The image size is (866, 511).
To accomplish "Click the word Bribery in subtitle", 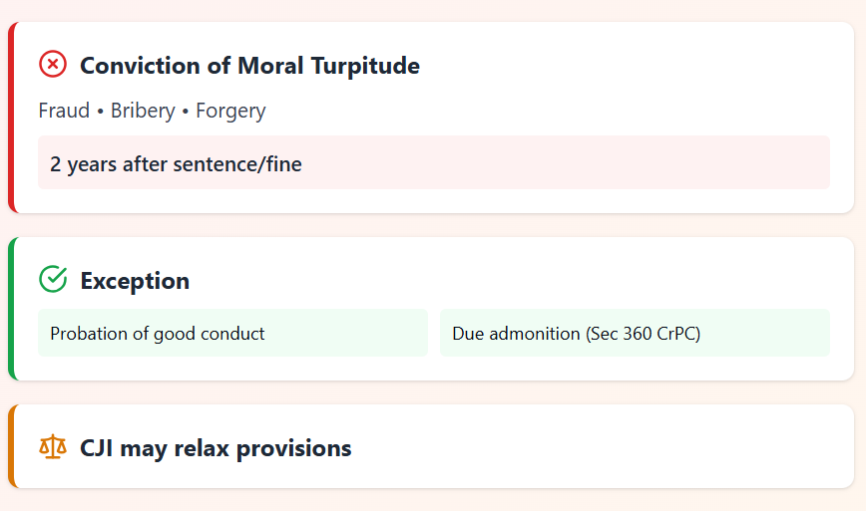I will pos(143,111).
